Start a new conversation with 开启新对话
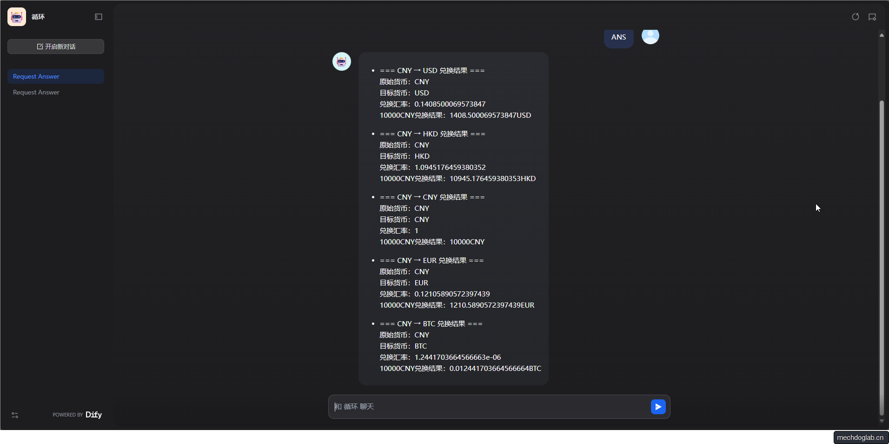 56,47
